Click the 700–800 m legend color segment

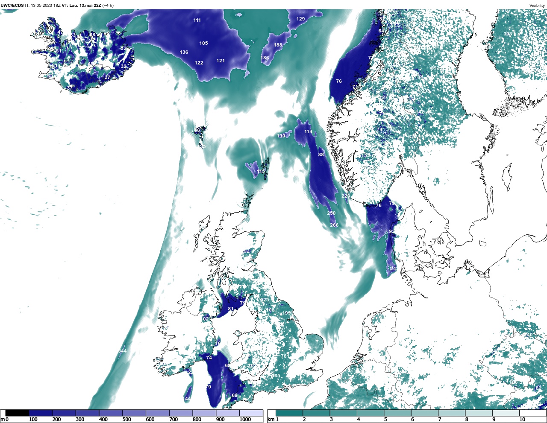click(181, 413)
